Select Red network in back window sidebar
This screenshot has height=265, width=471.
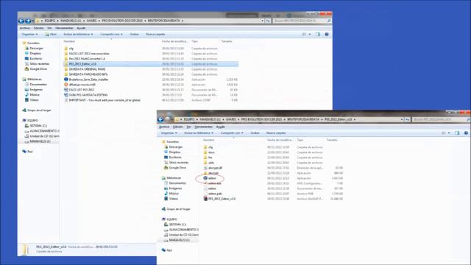click(x=27, y=152)
